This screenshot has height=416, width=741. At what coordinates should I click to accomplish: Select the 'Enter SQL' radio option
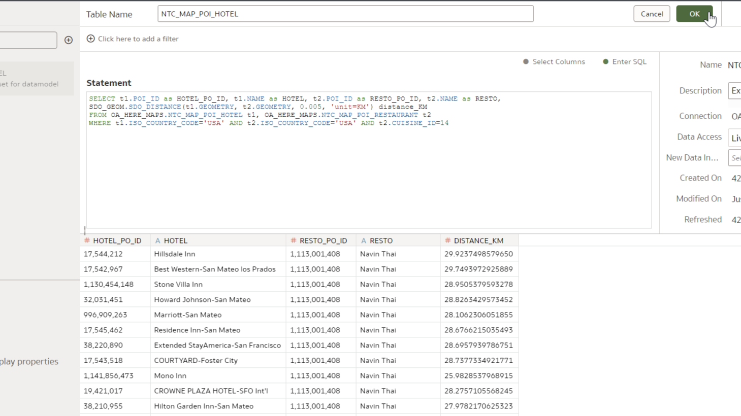coord(605,62)
